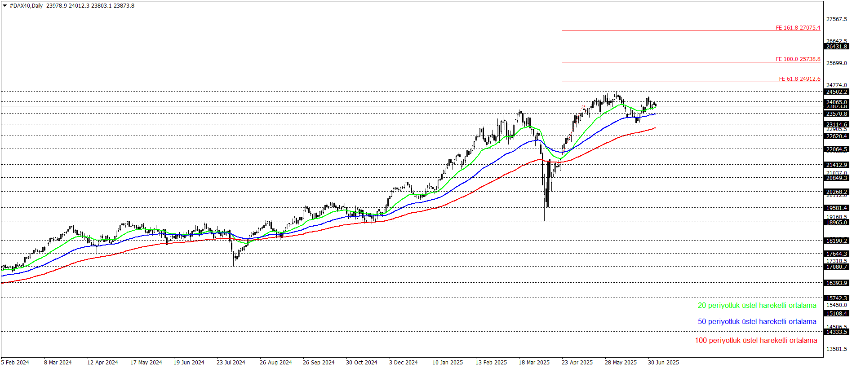Image resolution: width=852 pixels, height=368 pixels.
Task: Click the OHLC values 23978.9 24012.3 23803.1 23873.8
Action: [90, 6]
